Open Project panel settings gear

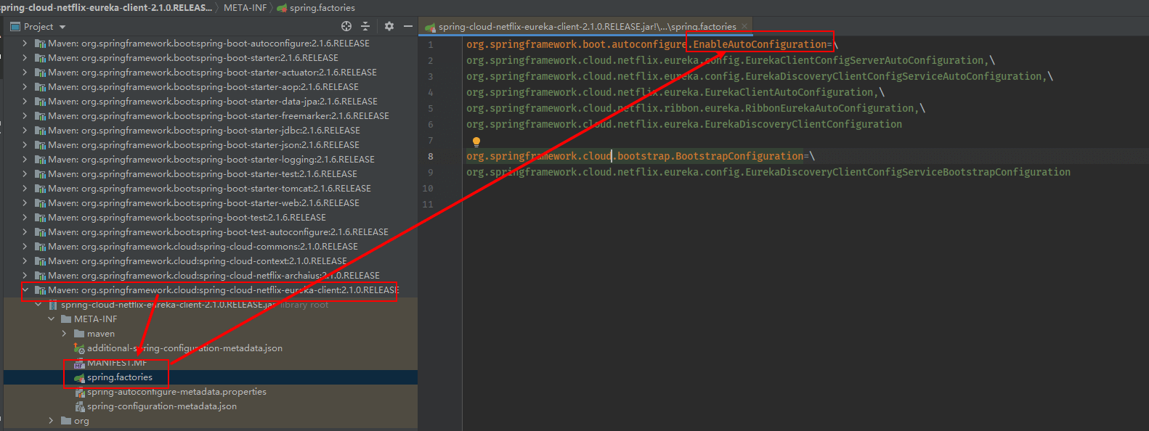(x=389, y=26)
